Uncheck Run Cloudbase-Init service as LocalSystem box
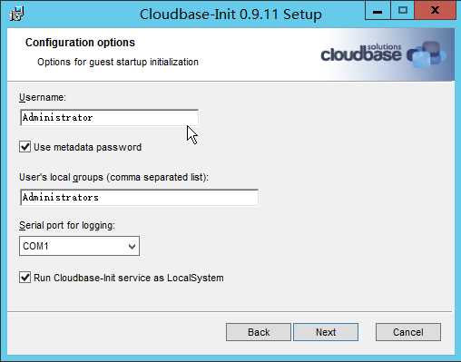Viewport: 461px width, 362px height. 25,278
